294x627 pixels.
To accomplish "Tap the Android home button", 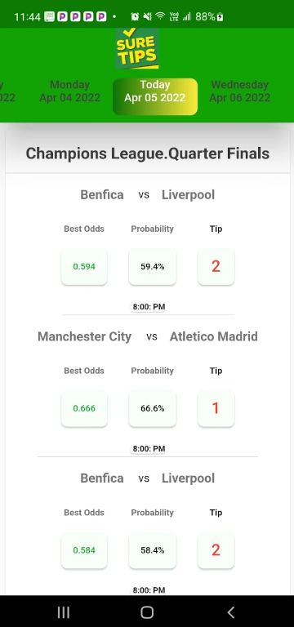I will coord(147,612).
